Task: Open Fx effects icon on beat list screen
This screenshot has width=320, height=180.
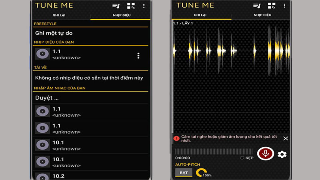Action: tap(131, 6)
